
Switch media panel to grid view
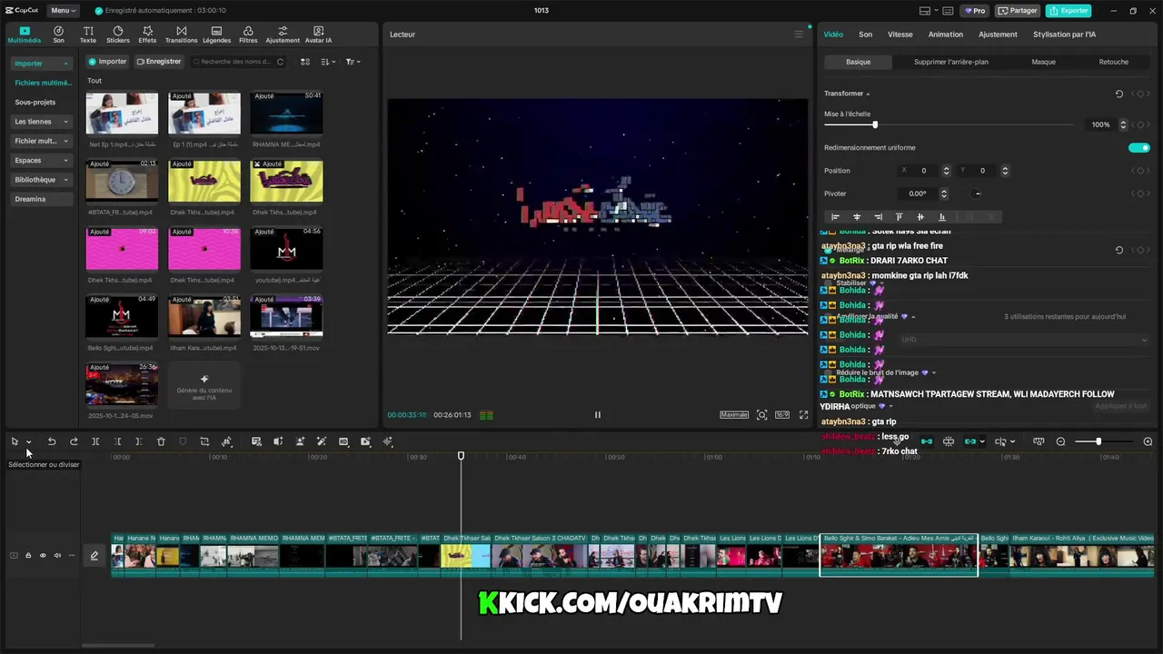(305, 62)
